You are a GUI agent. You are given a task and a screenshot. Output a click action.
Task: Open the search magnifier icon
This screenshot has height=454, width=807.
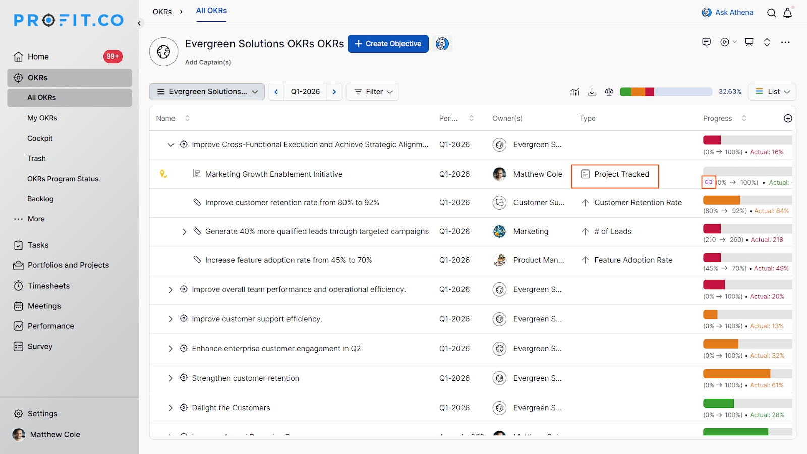(771, 13)
